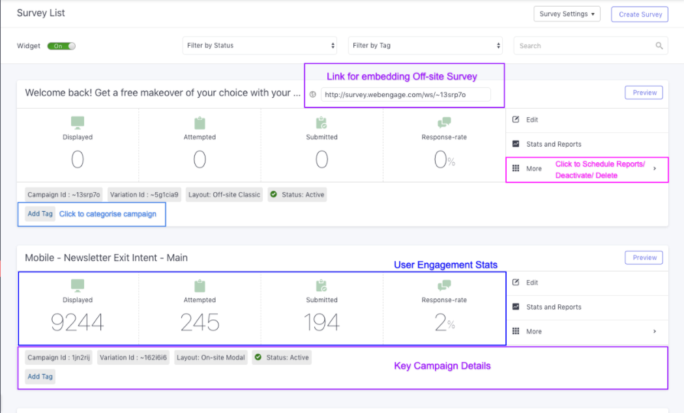Open Stats and Reports for Welcome back survey
Screen dimensions: 684x413
[x=587, y=144]
